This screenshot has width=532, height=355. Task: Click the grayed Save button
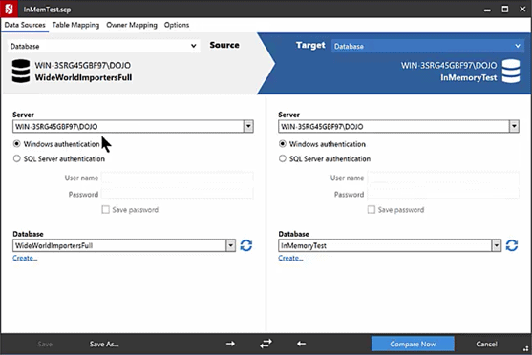[45, 344]
